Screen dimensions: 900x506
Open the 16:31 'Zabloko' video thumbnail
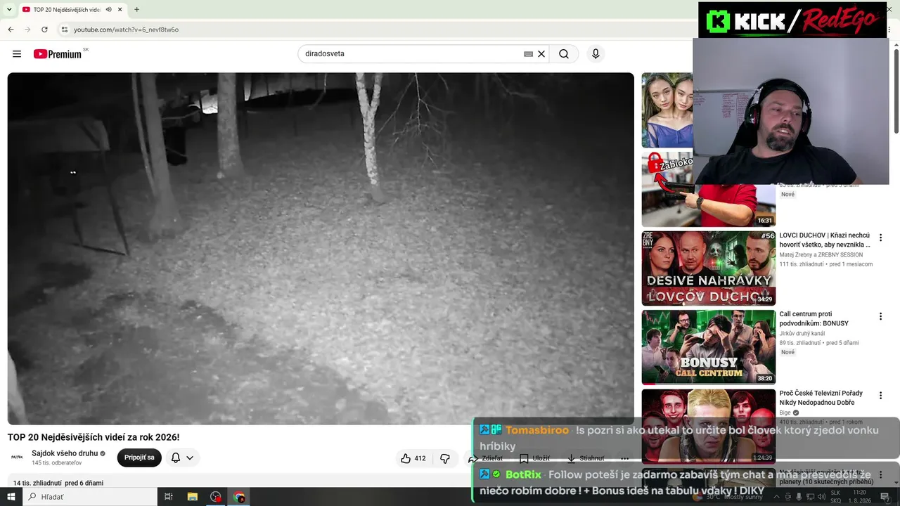click(x=708, y=189)
